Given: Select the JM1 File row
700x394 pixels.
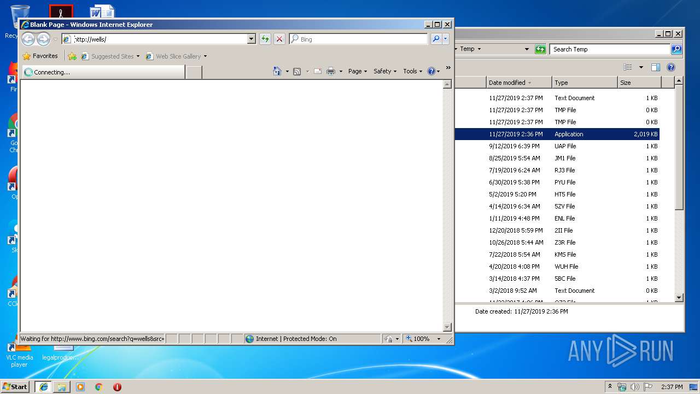Looking at the screenshot, I should (557, 158).
